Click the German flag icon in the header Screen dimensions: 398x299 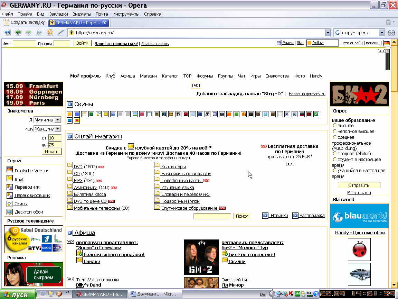click(x=386, y=43)
